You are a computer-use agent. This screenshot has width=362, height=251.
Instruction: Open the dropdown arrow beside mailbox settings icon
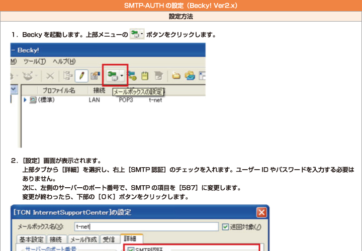pos(122,76)
